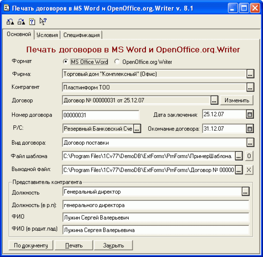Switch to the Условия tab
The height and width of the screenshot is (257, 263).
[x=47, y=35]
